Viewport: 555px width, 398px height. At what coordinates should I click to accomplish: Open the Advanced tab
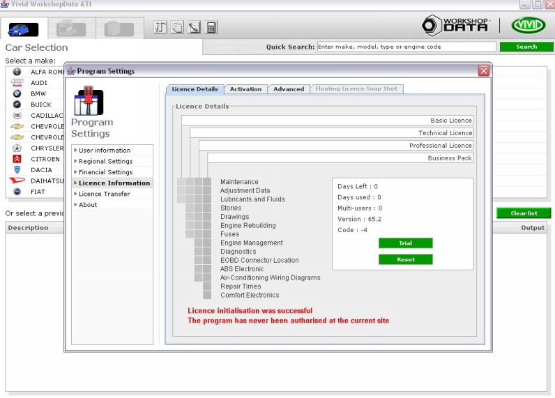click(289, 89)
